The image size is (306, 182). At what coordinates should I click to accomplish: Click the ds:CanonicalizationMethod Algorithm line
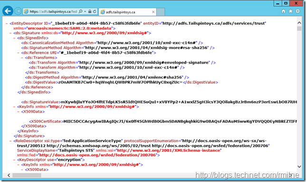point(112,43)
